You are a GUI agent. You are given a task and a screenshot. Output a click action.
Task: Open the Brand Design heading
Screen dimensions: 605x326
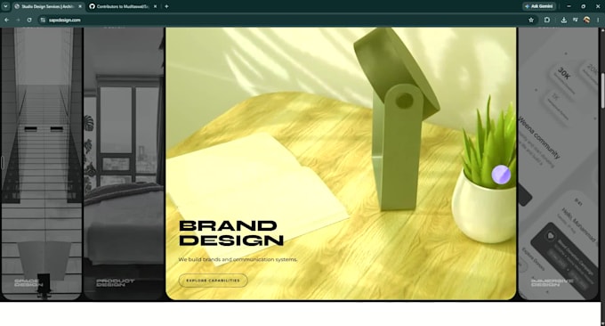(x=231, y=232)
